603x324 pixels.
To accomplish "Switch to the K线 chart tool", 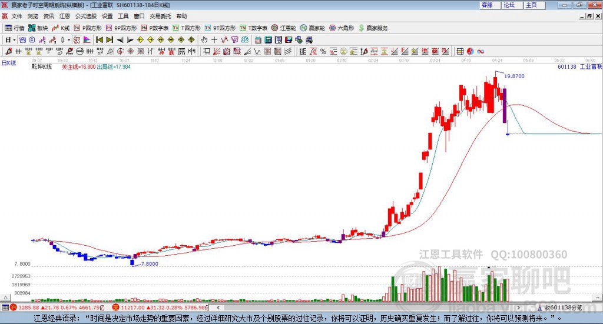I will pos(61,28).
